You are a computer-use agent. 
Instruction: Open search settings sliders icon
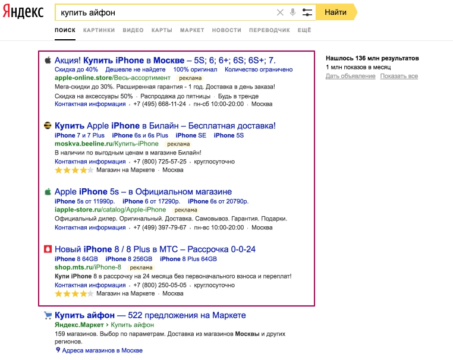(x=307, y=12)
